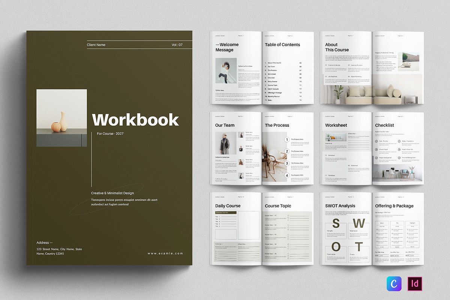
Task: Select the small sofa image on Worksheet page
Action: pos(336,137)
